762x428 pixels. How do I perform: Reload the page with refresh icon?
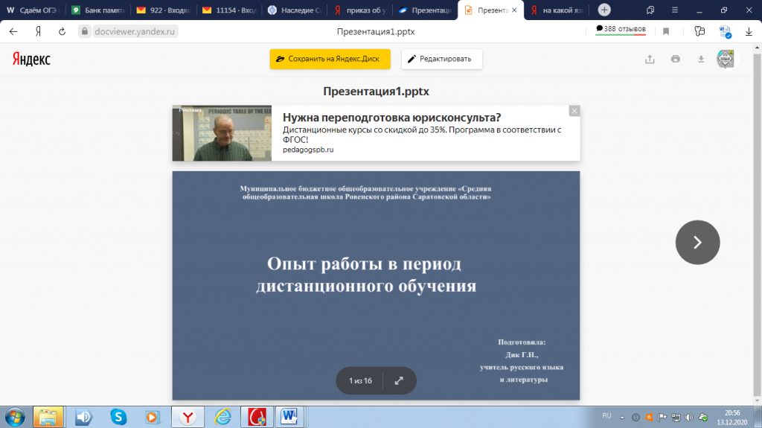coord(63,31)
